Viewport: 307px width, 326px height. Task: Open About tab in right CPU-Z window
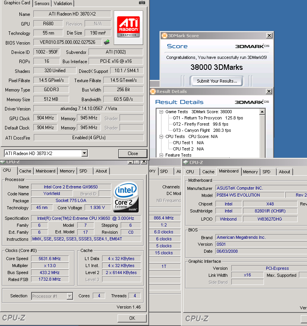[x=284, y=172]
